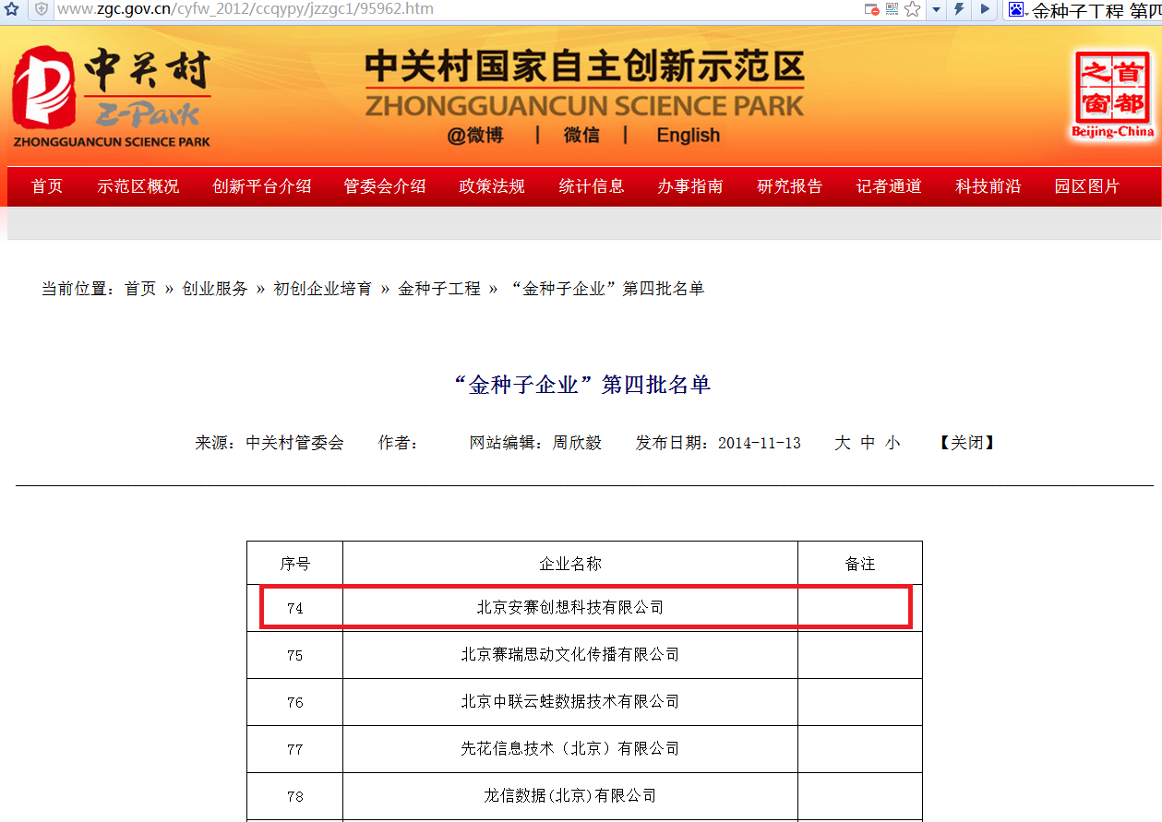Open the 记者通道 menu item

coord(889,186)
